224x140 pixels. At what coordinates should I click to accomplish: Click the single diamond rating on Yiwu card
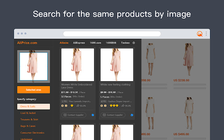point(72,106)
